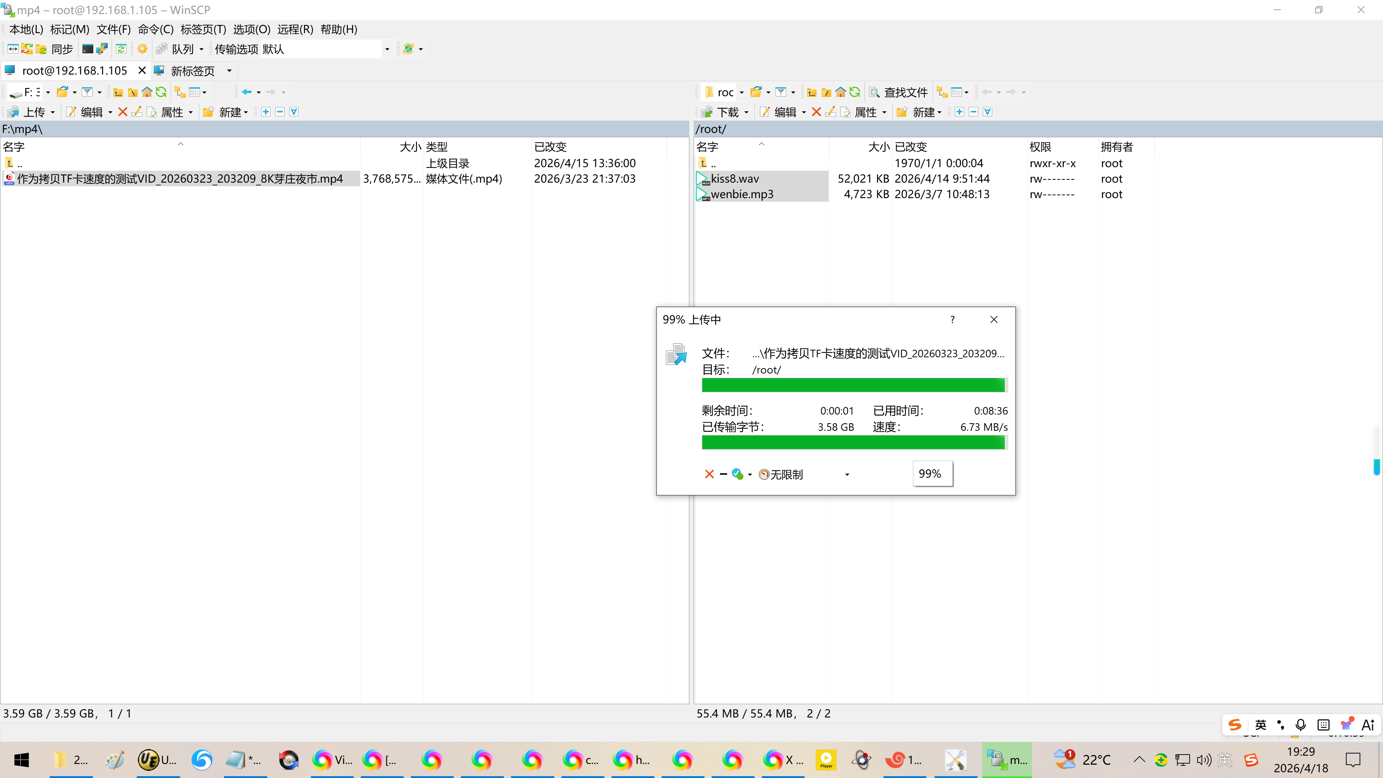Click the remote rename pencil icon

(830, 112)
